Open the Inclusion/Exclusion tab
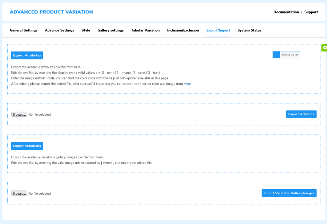Image resolution: width=327 pixels, height=224 pixels. pos(183,30)
